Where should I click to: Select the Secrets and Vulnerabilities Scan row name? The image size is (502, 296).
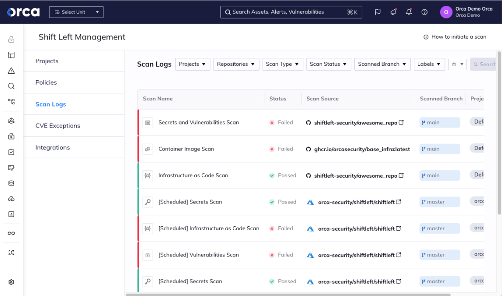(x=199, y=122)
